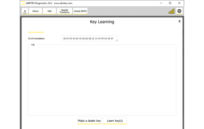Click the yellow signal strength indicator
Screen dimensions: 204x129
point(171,11)
